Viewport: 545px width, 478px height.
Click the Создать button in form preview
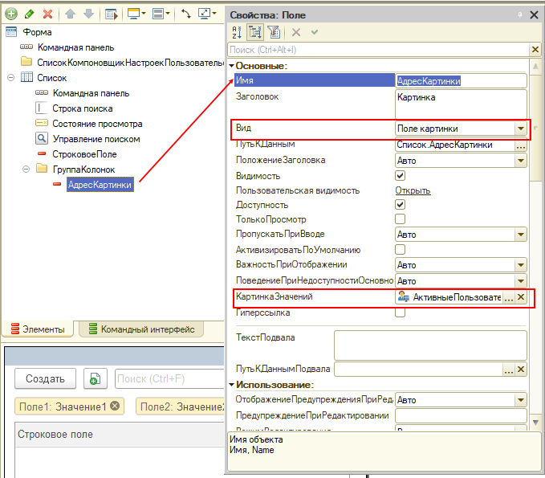pos(46,378)
